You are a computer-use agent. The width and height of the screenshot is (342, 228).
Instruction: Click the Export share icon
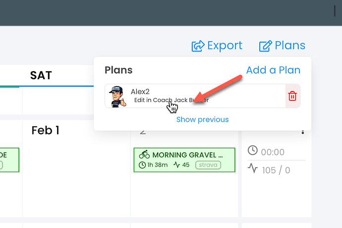(198, 46)
